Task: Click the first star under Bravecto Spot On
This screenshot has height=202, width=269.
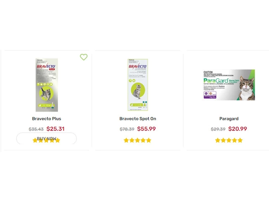Action: click(127, 140)
